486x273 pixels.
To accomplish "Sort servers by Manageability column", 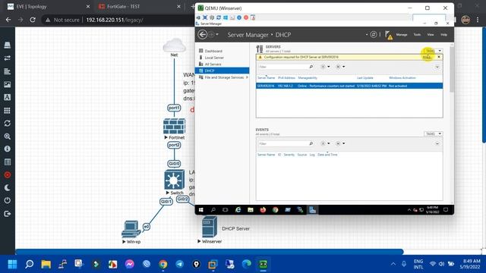I will pos(308,77).
